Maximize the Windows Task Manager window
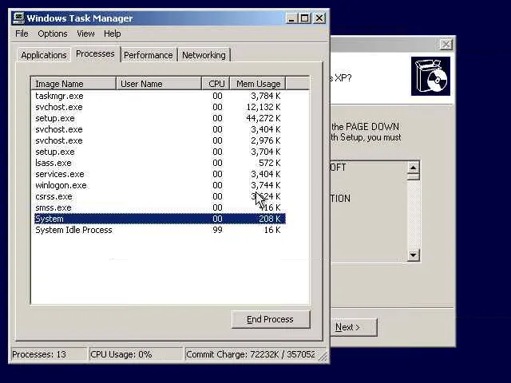The image size is (511, 383). 305,18
